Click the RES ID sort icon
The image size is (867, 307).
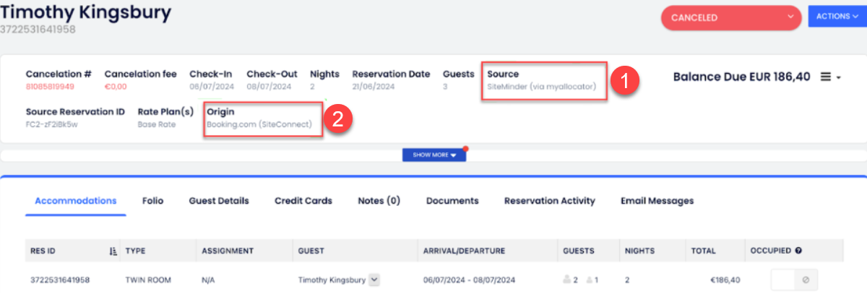113,251
